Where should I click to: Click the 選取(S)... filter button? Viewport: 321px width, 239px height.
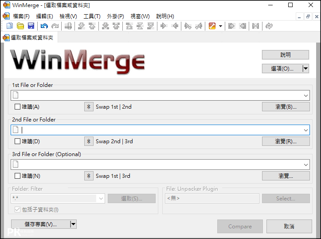coord(132,199)
